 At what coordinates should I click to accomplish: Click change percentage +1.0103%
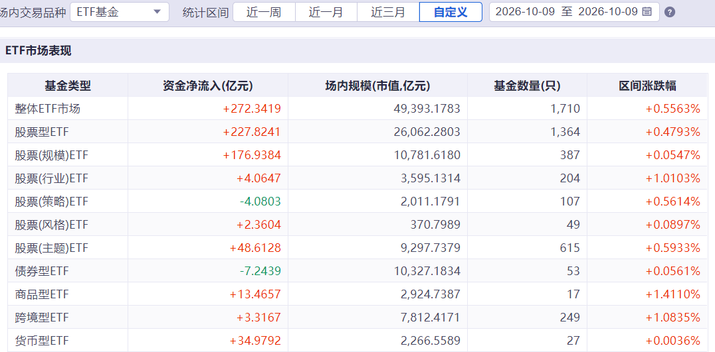point(673,178)
